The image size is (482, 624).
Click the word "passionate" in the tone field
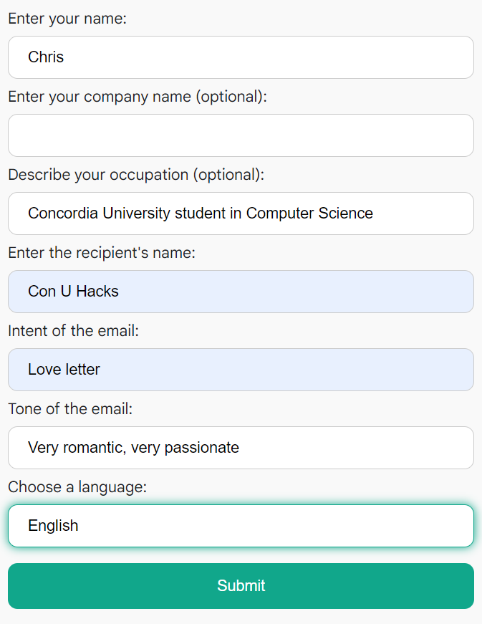coord(202,448)
